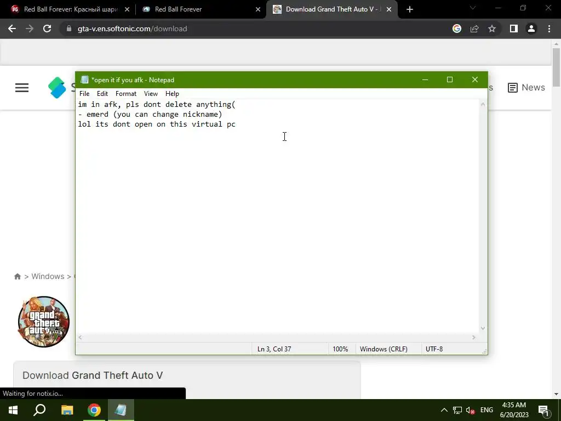
Task: Bookmark this page with the star icon
Action: coord(492,29)
